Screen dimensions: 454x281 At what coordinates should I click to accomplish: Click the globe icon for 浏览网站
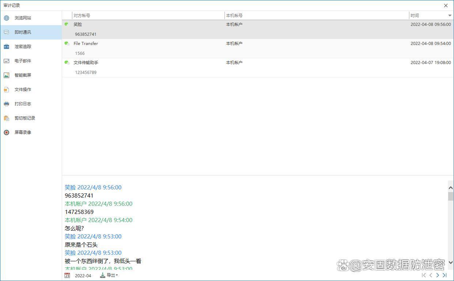(6, 18)
